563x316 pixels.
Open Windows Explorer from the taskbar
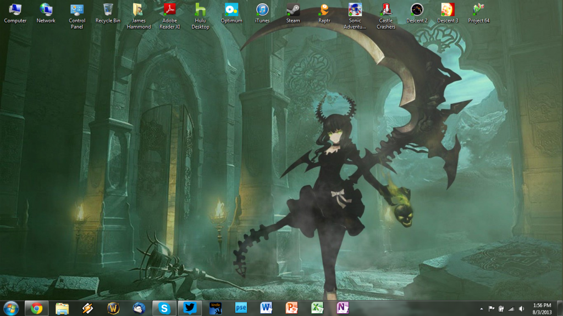[x=62, y=308]
